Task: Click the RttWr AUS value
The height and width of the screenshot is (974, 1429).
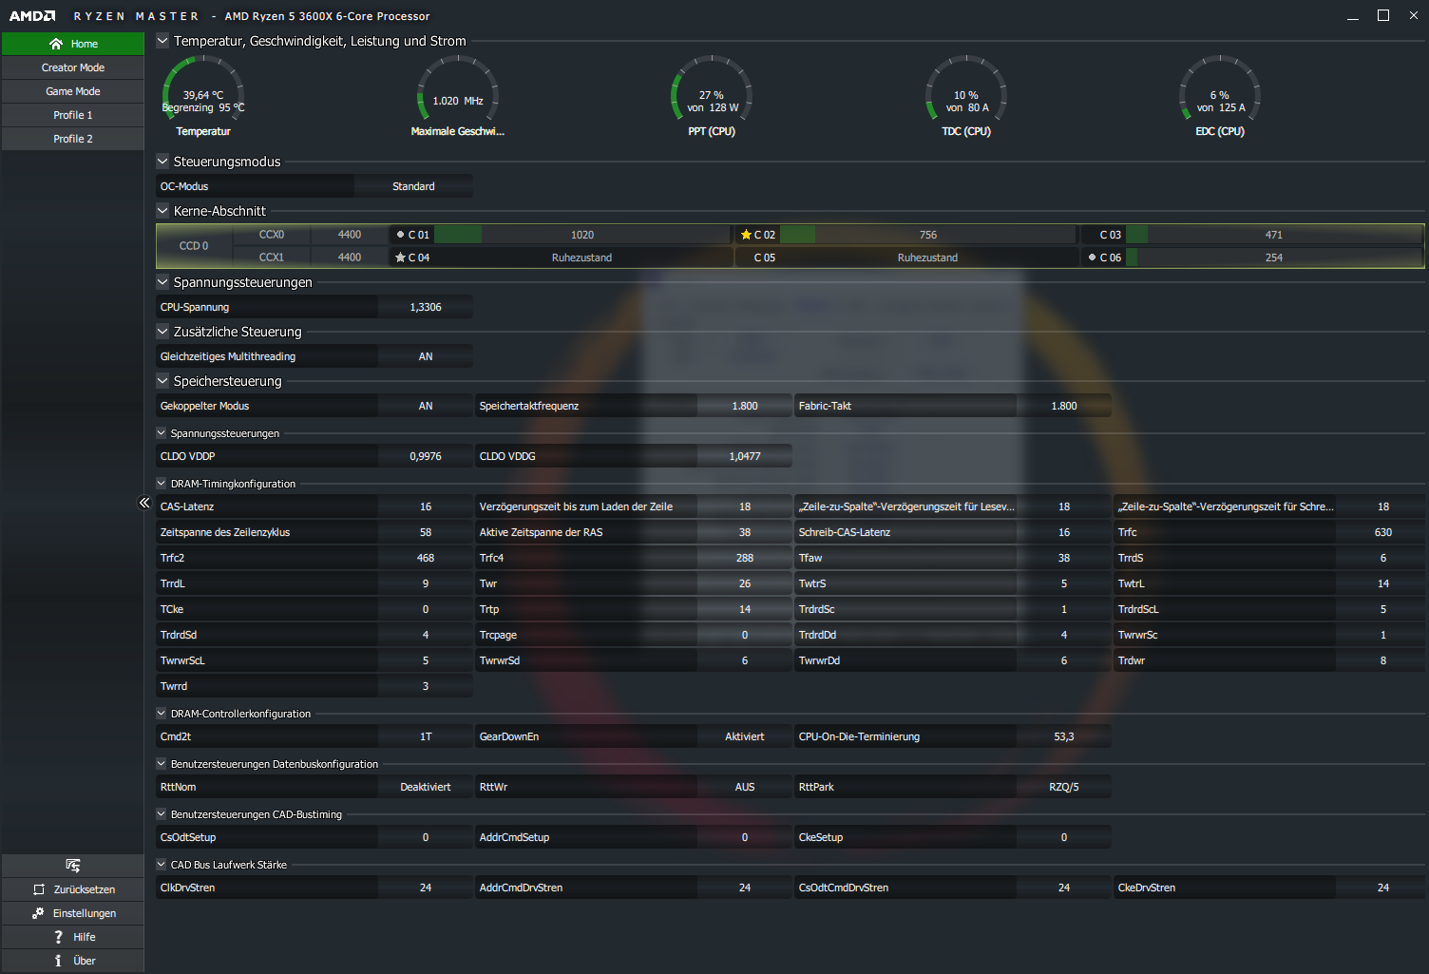Action: click(745, 787)
